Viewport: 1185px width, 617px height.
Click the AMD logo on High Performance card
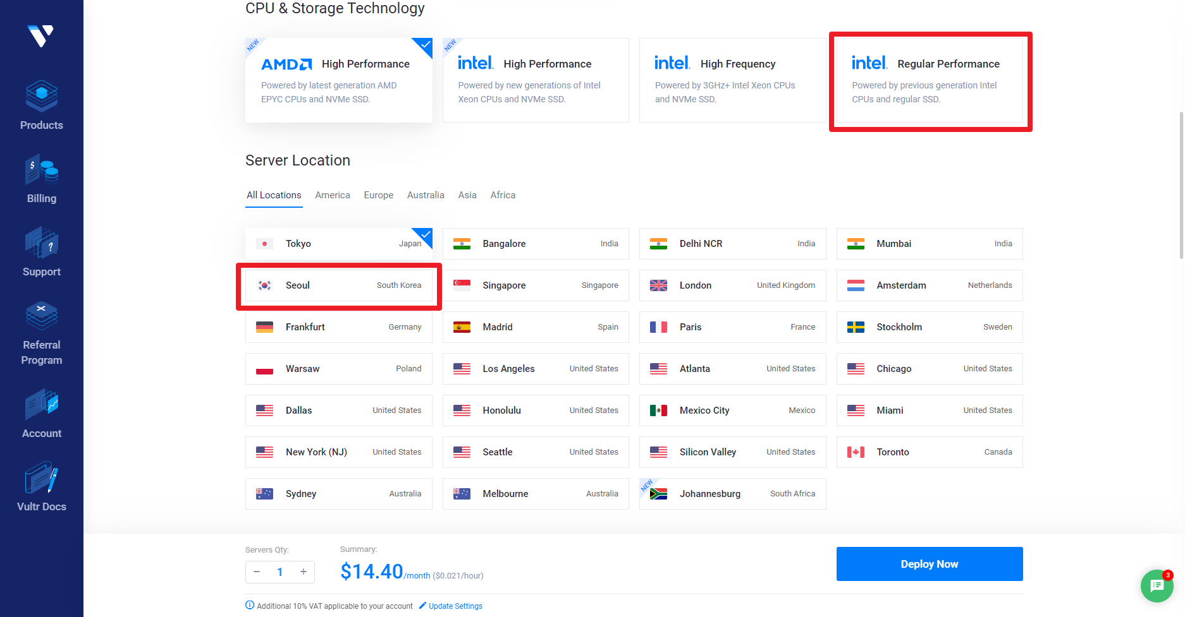tap(286, 64)
